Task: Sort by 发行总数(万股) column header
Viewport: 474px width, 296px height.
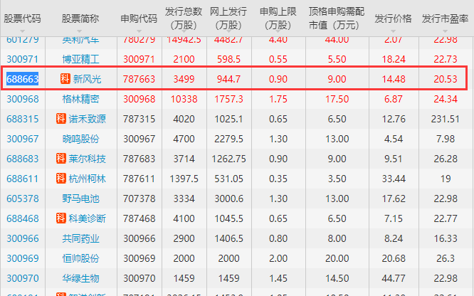Action: tap(184, 18)
